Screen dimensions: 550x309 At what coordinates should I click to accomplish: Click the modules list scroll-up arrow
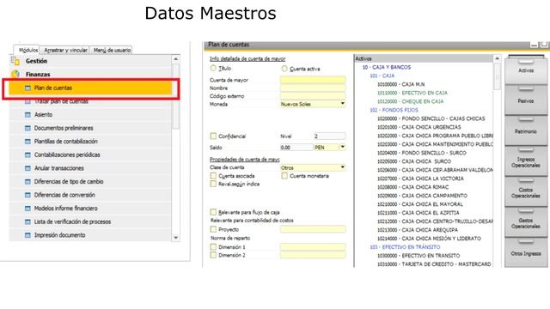pos(175,59)
